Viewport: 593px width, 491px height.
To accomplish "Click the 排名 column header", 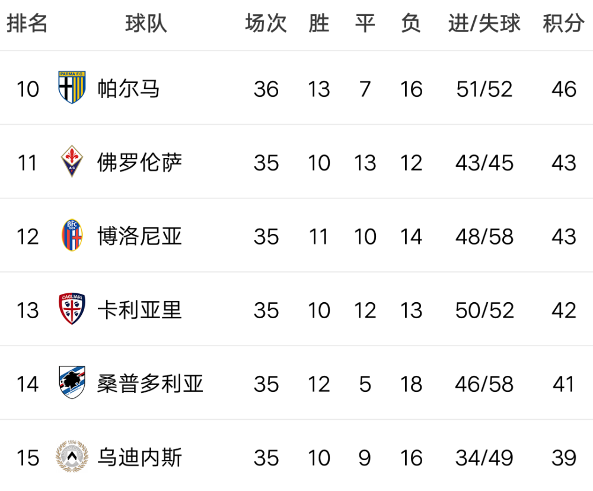I will tap(27, 24).
